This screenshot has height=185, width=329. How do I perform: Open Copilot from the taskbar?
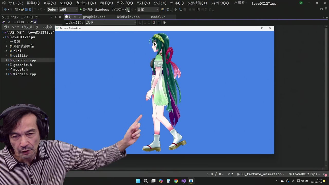161,181
